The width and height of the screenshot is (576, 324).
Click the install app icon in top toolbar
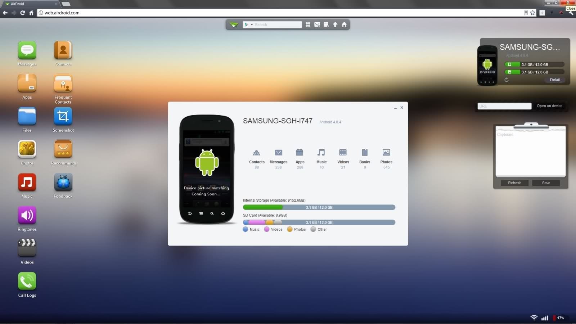(326, 24)
